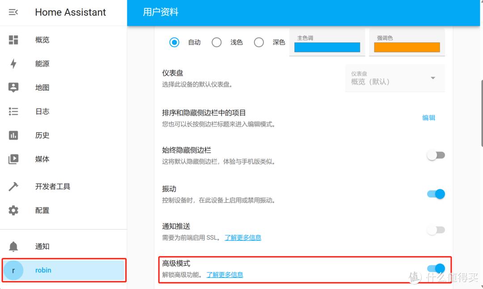Open 开发者工具 (Developer Tools)

tap(52, 186)
